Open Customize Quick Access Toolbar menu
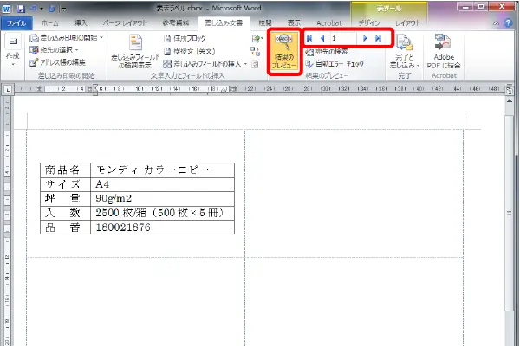 [x=63, y=10]
